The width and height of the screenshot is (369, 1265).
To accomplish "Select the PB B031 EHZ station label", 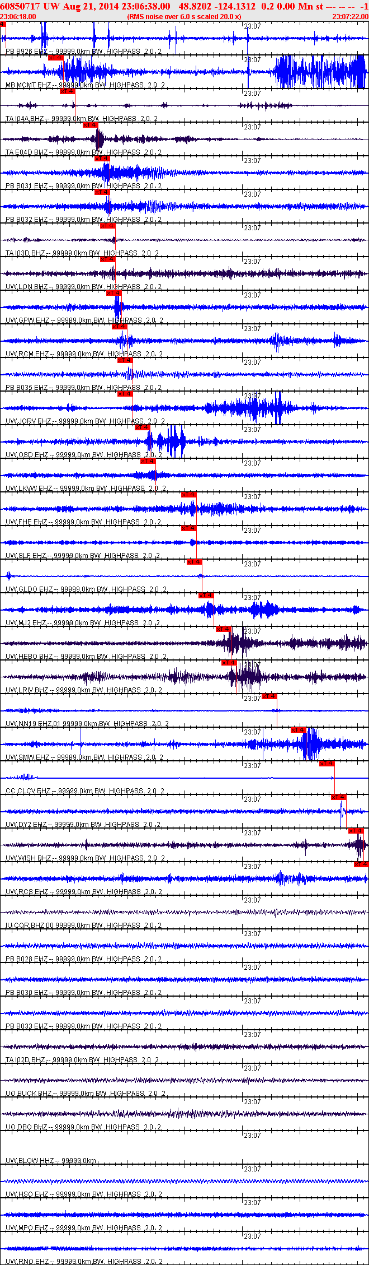I will pos(84,186).
